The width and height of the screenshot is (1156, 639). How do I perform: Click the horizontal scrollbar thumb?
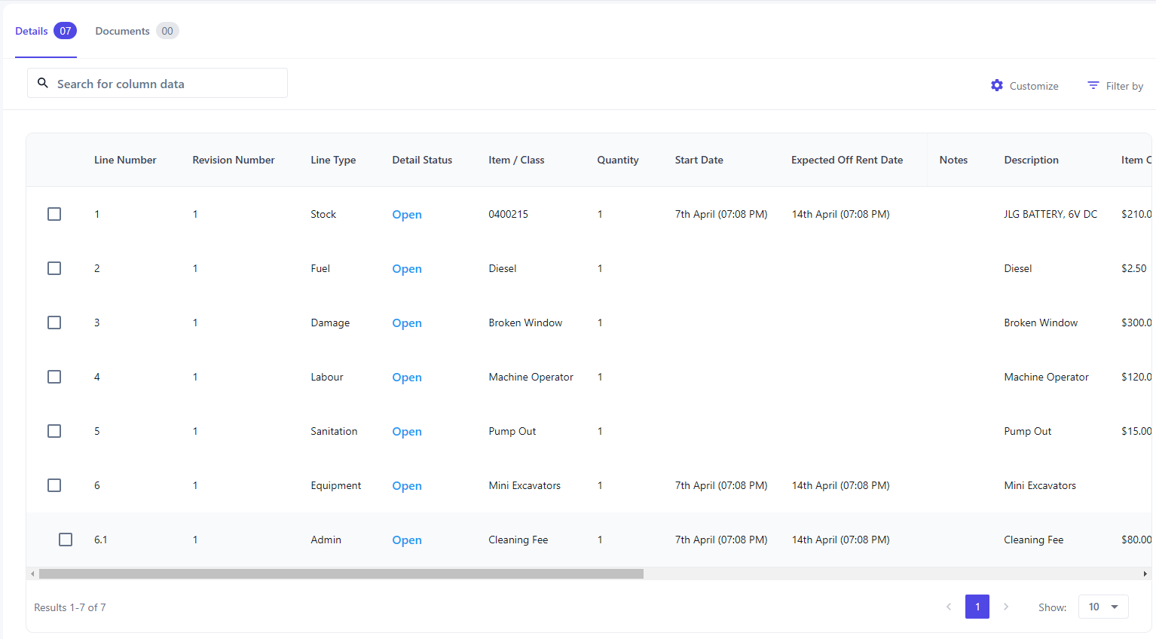click(341, 574)
